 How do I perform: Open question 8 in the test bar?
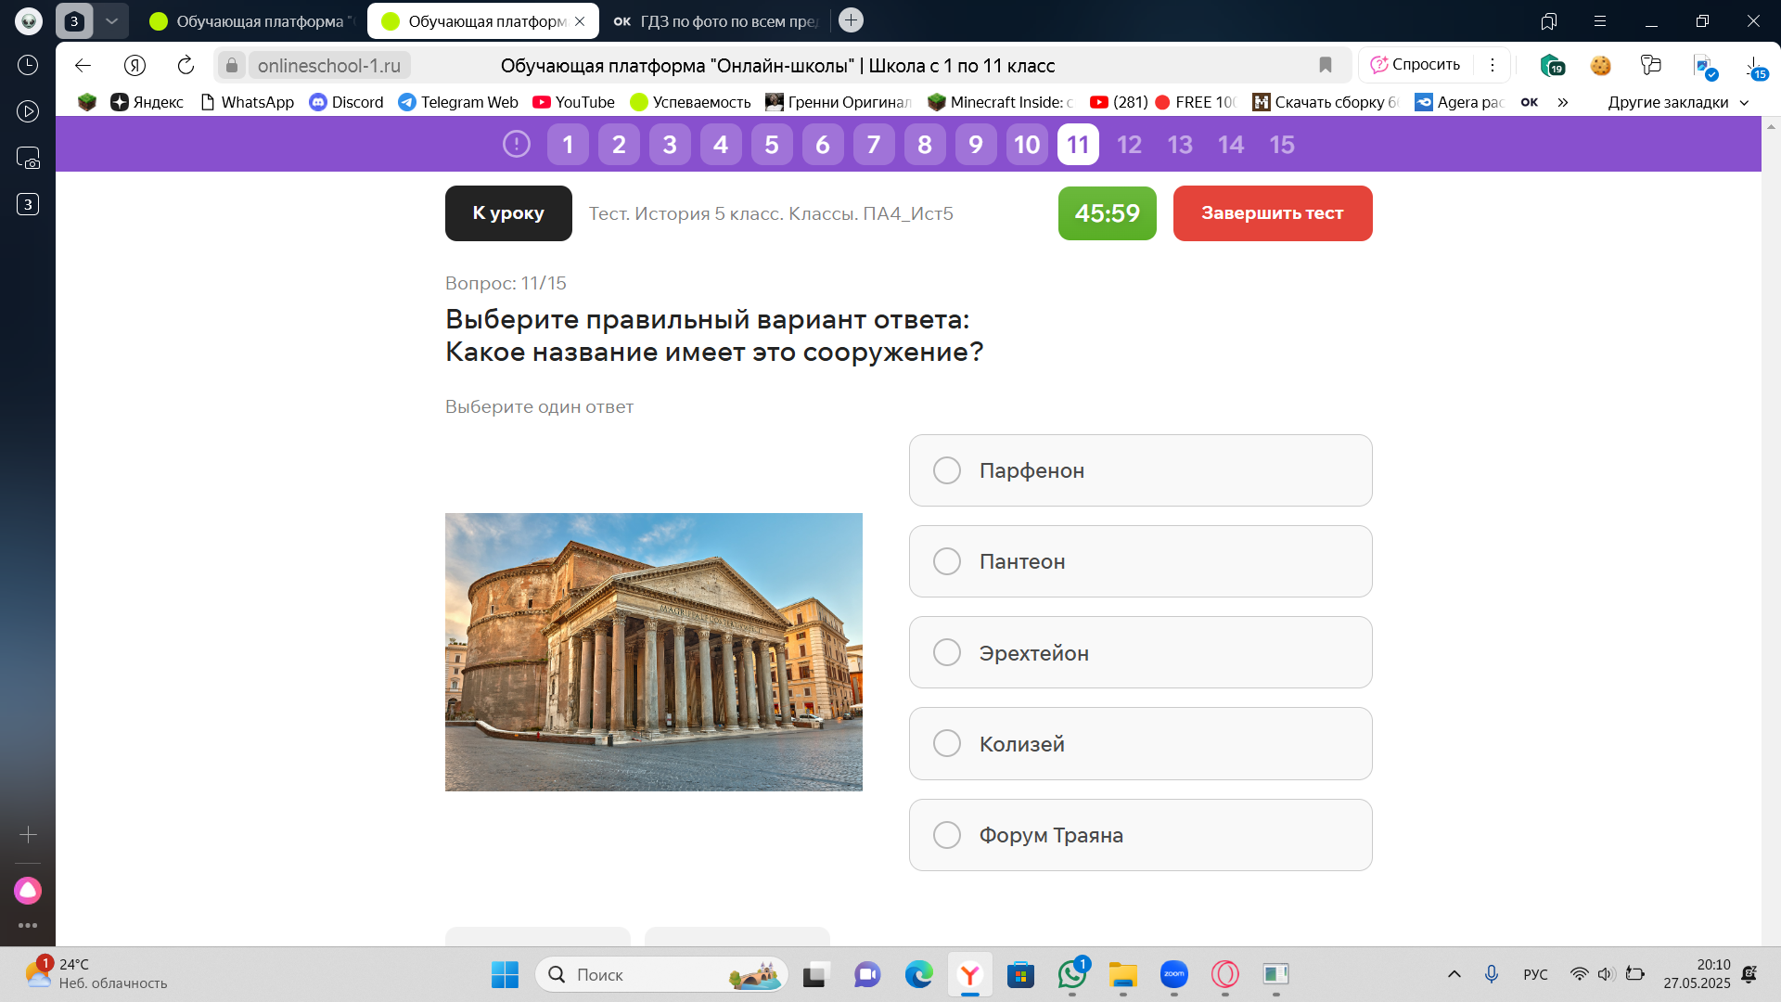coord(925,145)
